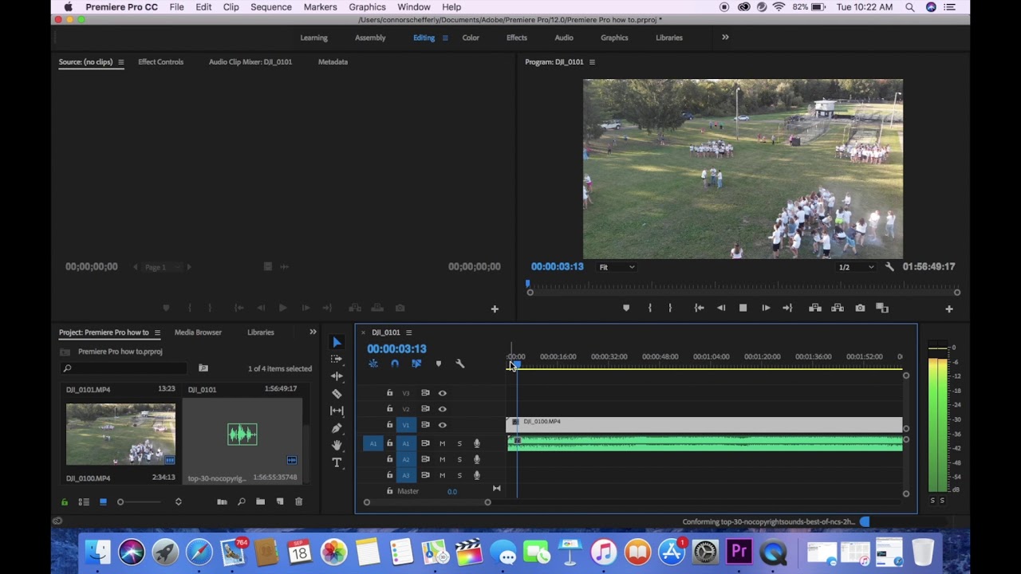Image resolution: width=1021 pixels, height=574 pixels.
Task: Click Add Marker in timeline header
Action: (438, 364)
